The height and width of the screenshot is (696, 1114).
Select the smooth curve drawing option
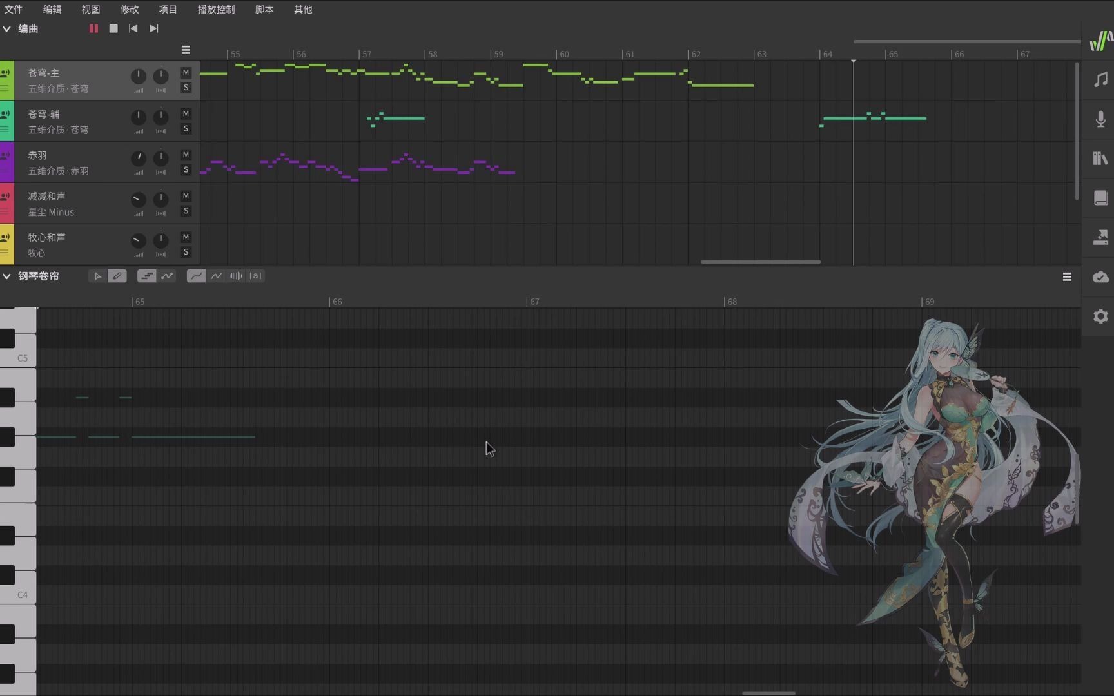196,276
